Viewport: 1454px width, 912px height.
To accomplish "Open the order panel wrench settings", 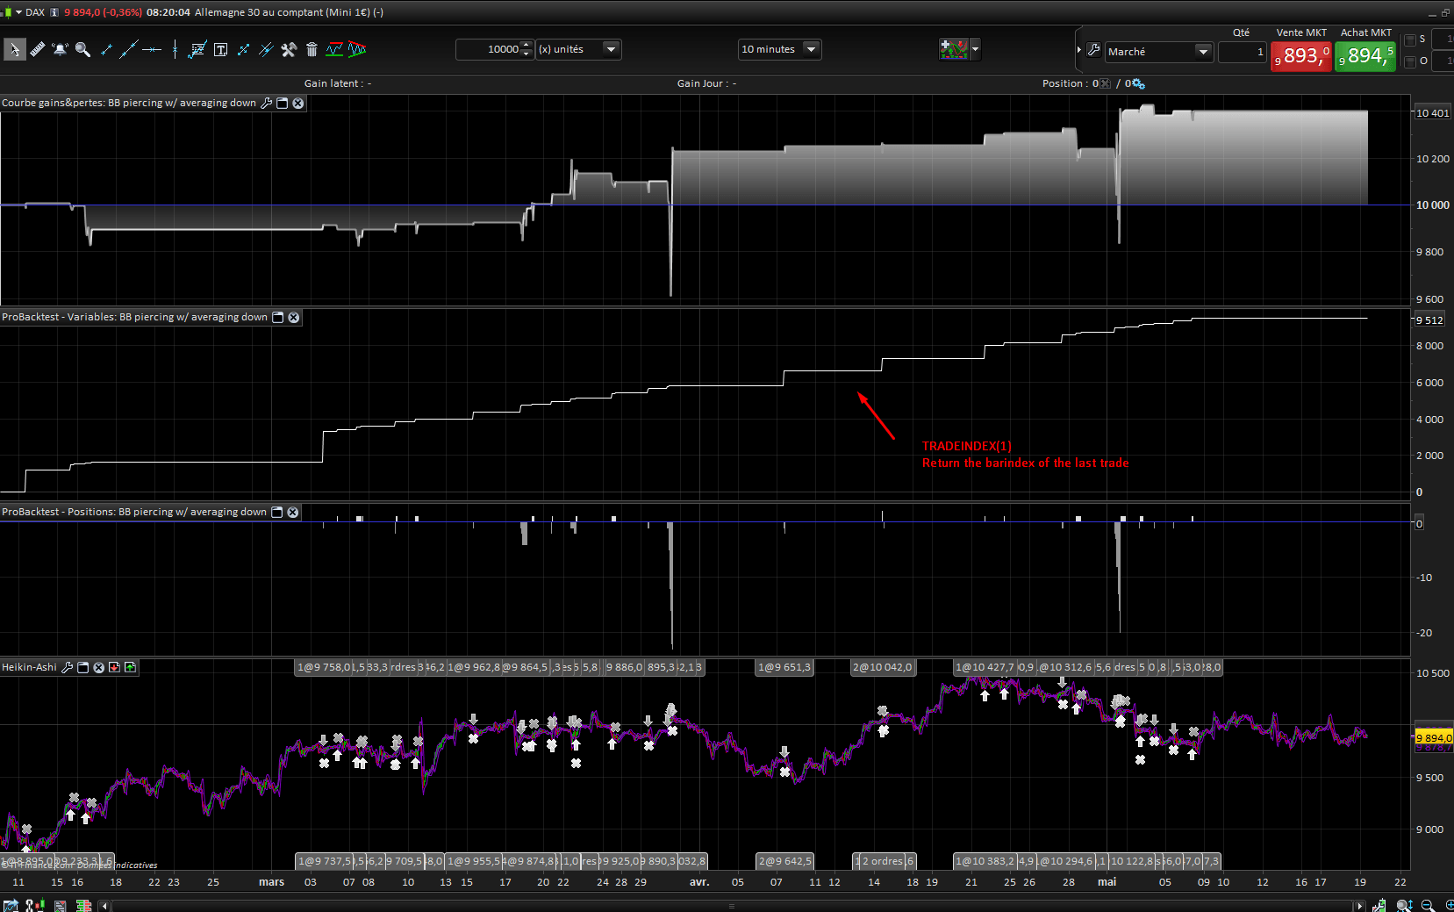I will point(1093,50).
